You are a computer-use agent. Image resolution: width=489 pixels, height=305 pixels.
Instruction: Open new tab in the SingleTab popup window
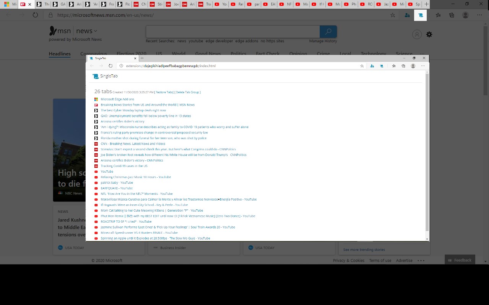[142, 58]
